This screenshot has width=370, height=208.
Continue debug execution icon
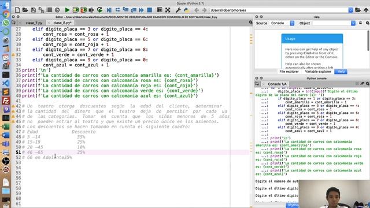(141, 10)
